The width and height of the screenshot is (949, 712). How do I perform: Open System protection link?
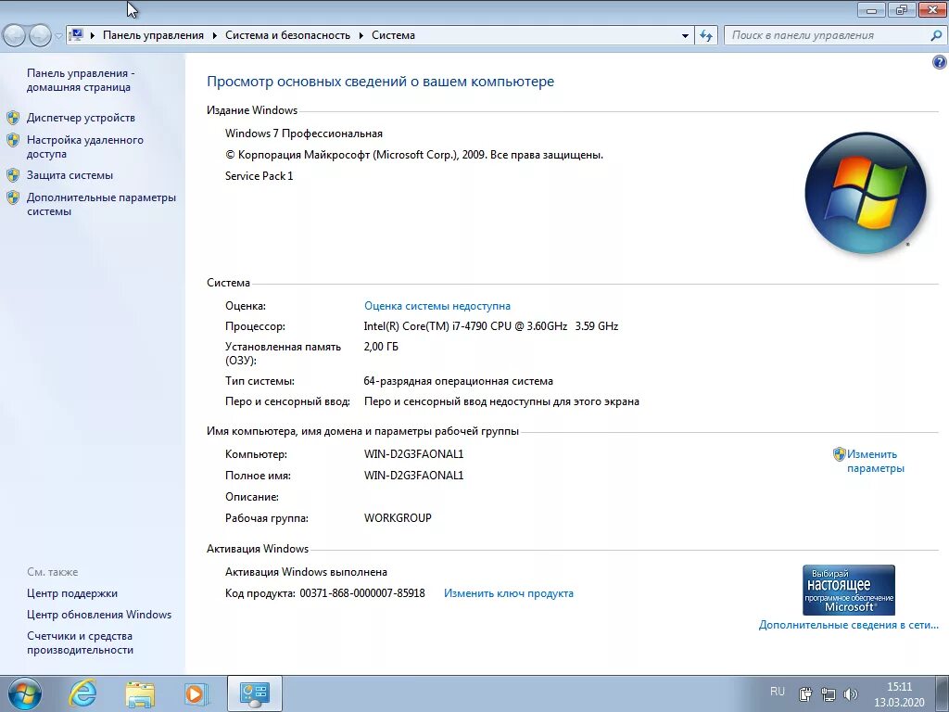(70, 175)
